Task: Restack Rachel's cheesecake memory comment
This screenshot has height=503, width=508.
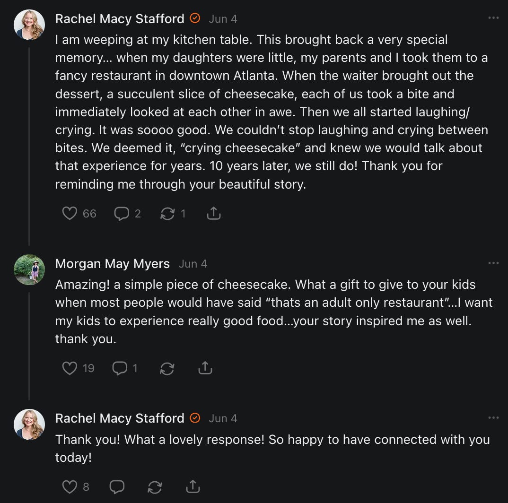Action: coord(167,214)
